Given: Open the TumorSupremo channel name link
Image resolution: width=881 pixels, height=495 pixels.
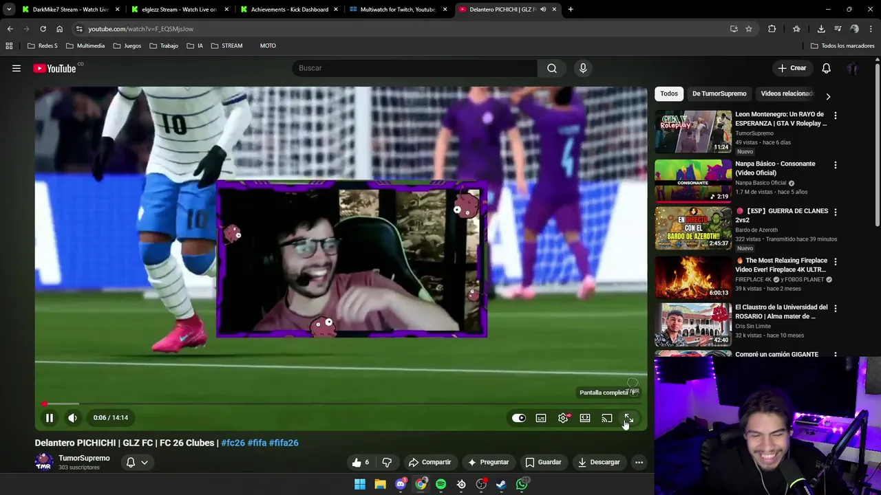Looking at the screenshot, I should point(84,458).
